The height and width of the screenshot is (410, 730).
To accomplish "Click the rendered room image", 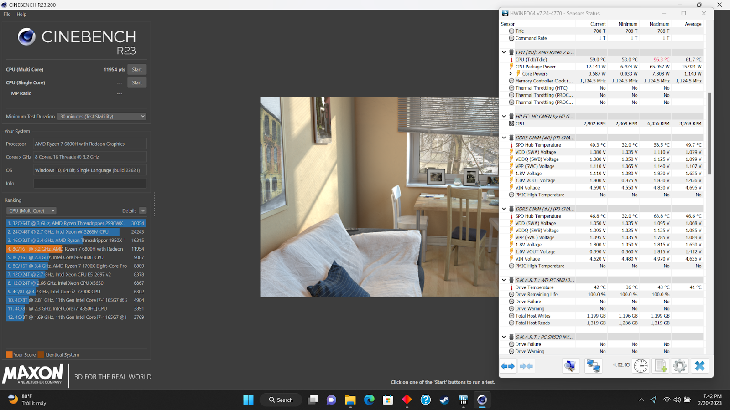I will [x=380, y=197].
